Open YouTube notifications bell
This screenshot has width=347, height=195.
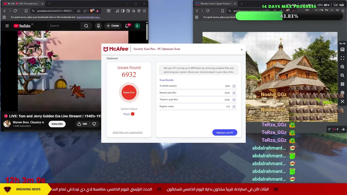tap(127, 26)
